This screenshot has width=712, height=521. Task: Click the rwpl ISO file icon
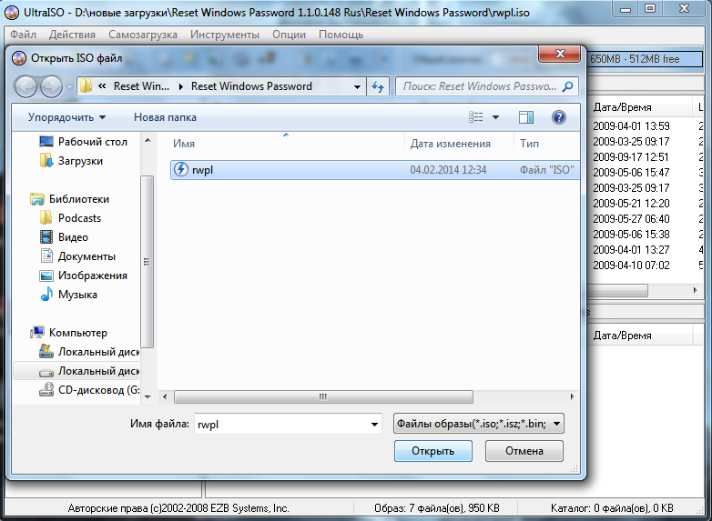click(x=181, y=170)
